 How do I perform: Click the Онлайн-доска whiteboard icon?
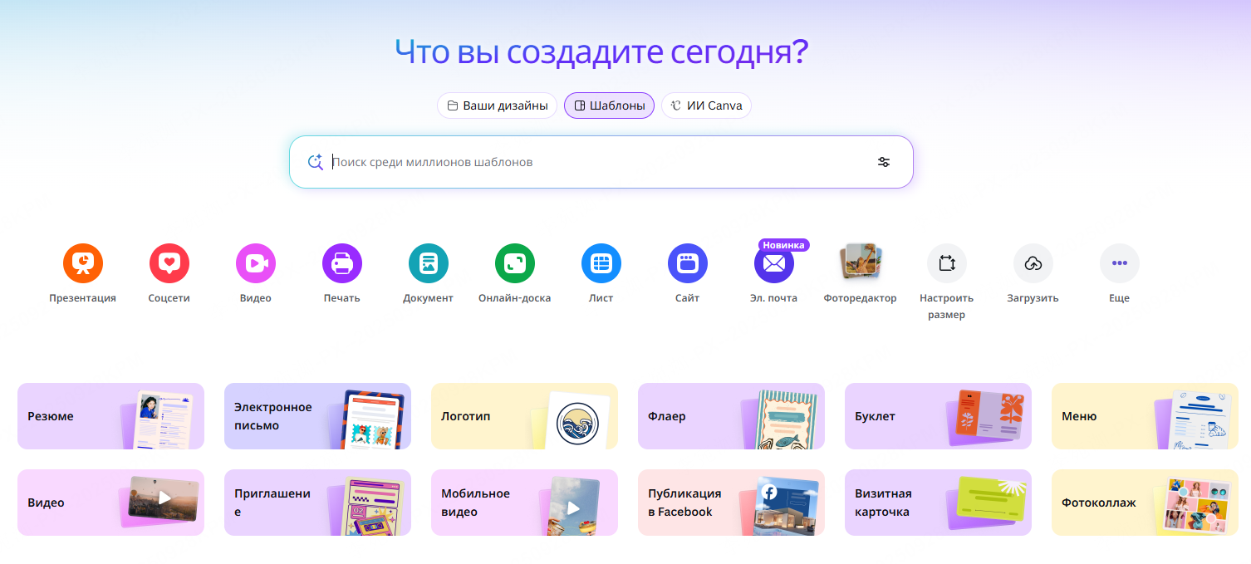pyautogui.click(x=514, y=262)
